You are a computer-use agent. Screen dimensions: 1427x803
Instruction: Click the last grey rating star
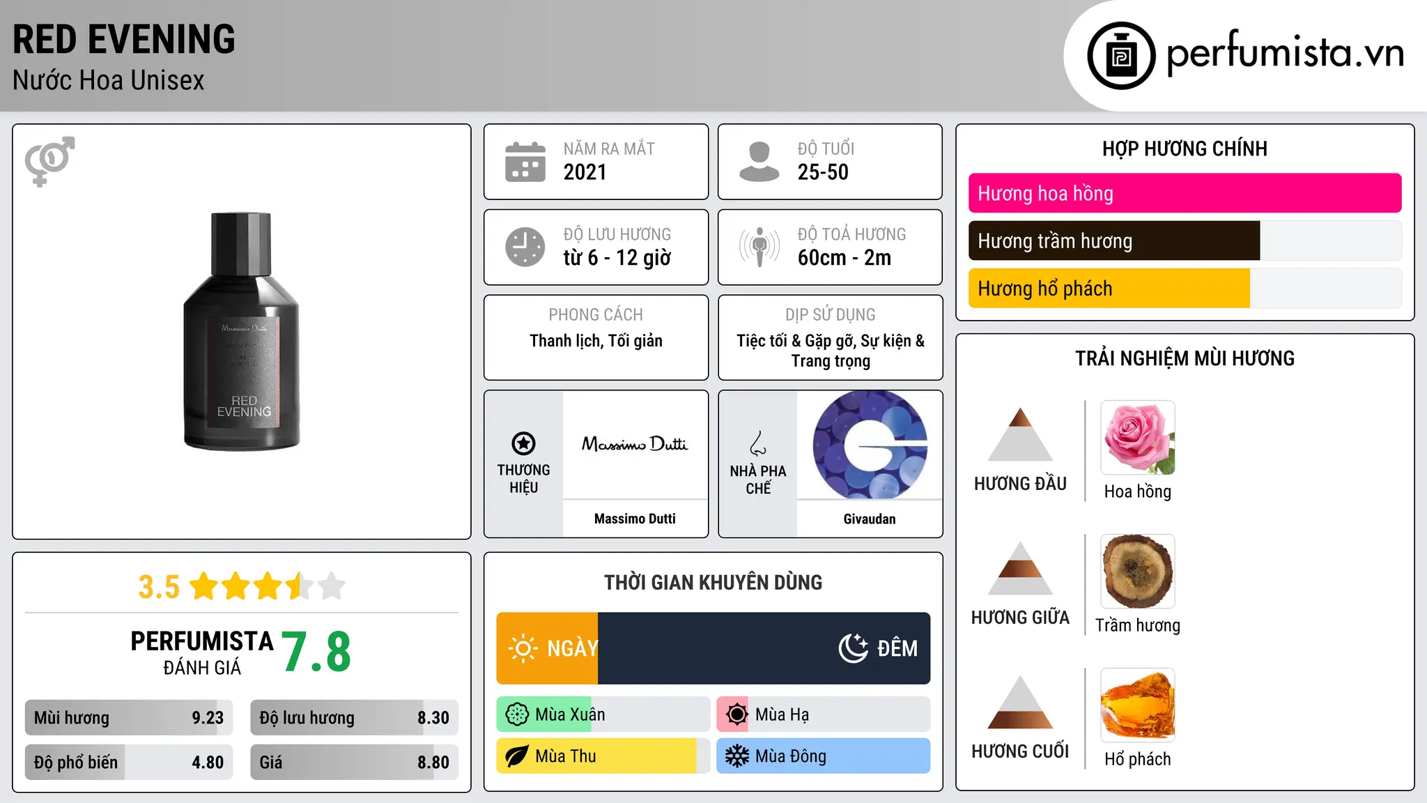332,586
